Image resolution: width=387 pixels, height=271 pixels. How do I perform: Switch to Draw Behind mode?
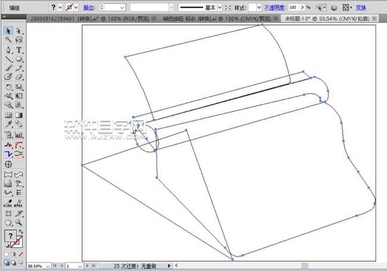[x=14, y=263]
